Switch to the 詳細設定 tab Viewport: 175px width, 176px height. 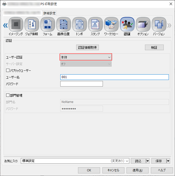click(x=49, y=13)
